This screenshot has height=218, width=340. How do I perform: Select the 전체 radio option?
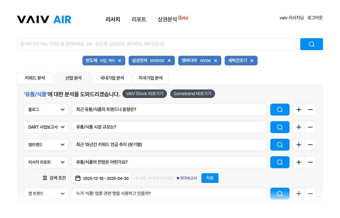click(141, 178)
